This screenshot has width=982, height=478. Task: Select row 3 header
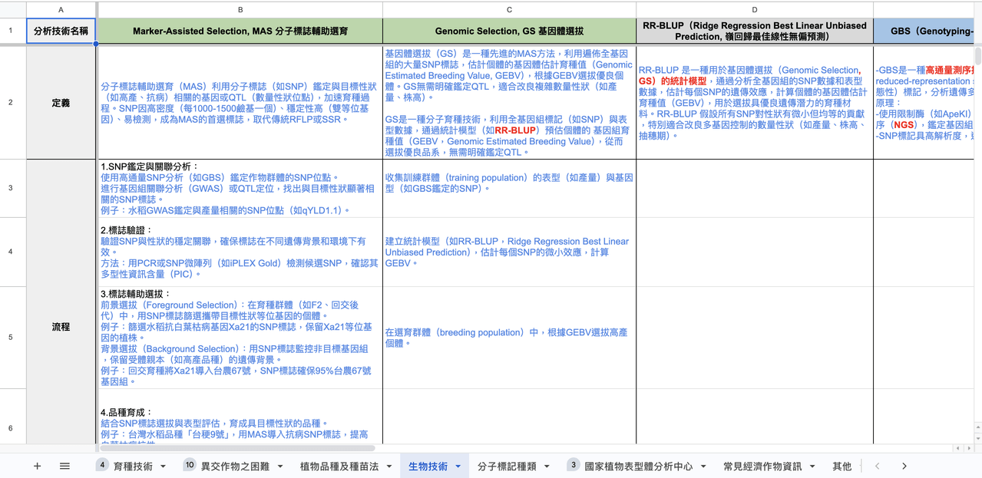[x=11, y=188]
